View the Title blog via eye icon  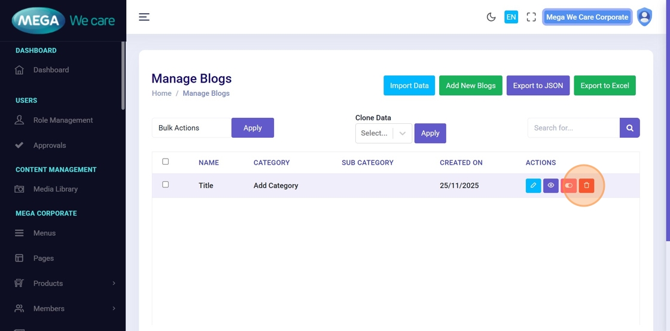(x=551, y=186)
